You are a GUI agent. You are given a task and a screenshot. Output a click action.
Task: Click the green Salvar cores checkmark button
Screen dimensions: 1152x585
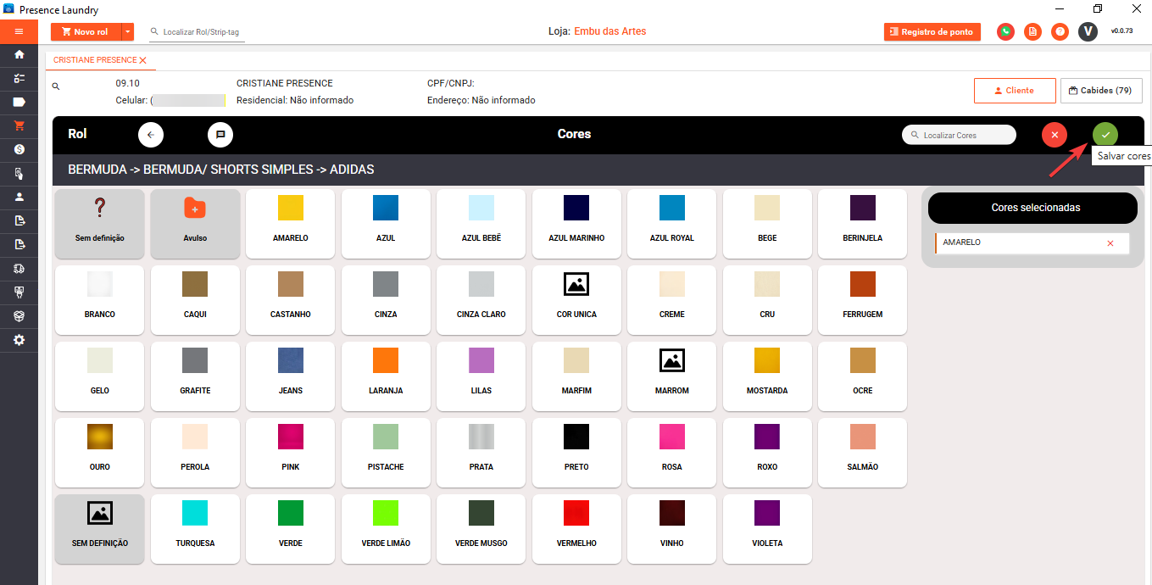pyautogui.click(x=1105, y=135)
